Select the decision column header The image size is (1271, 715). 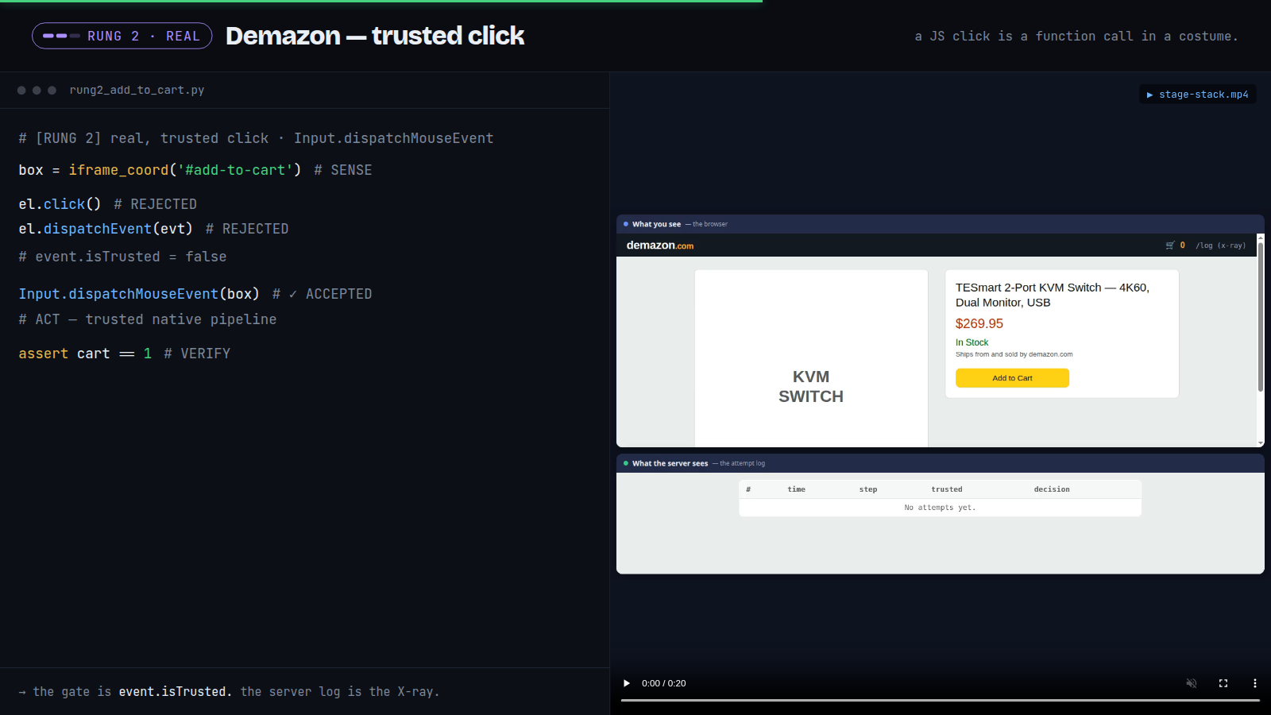point(1052,489)
